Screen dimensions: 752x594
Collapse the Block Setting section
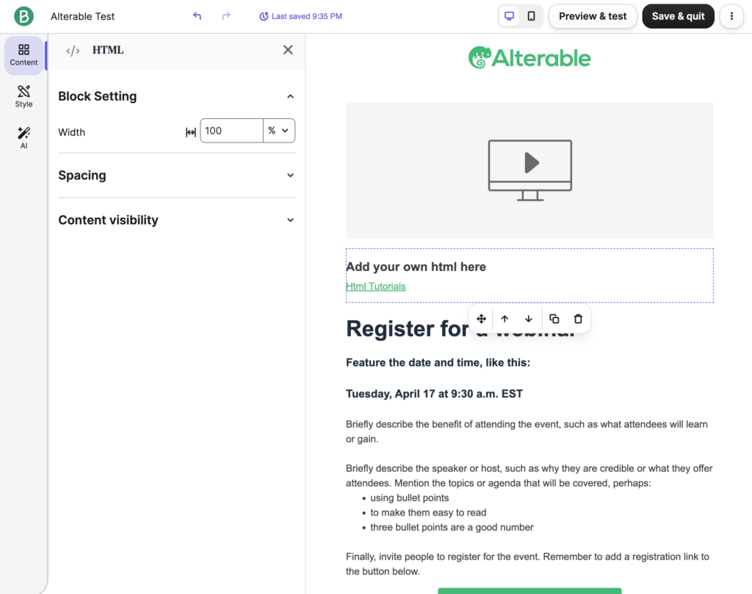point(290,95)
